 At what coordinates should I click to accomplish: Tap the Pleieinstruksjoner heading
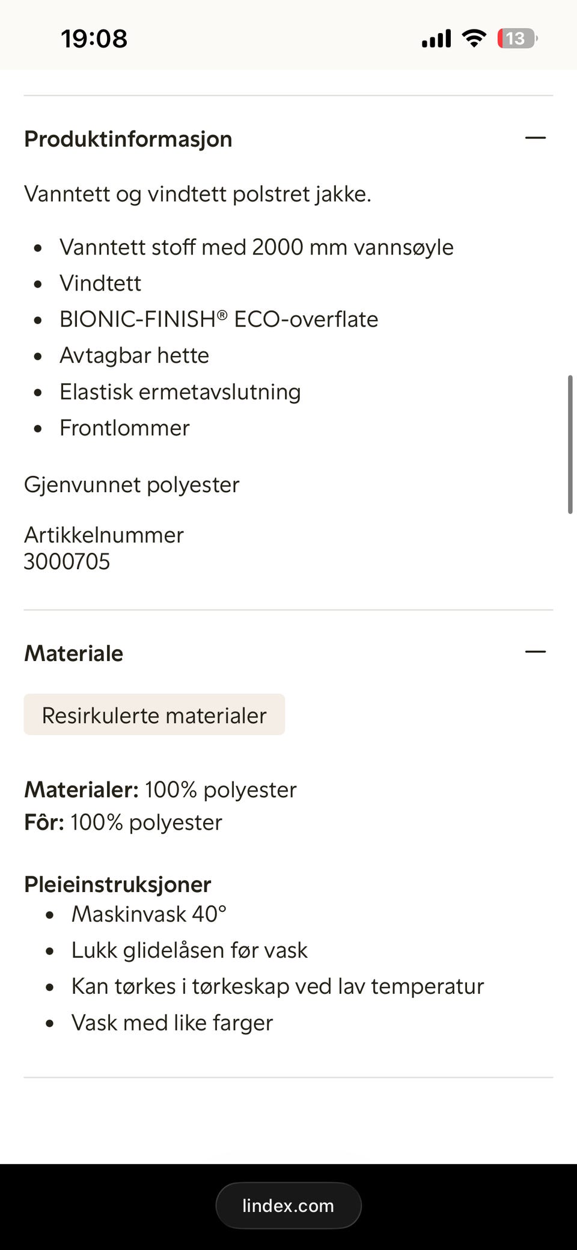[x=117, y=884]
